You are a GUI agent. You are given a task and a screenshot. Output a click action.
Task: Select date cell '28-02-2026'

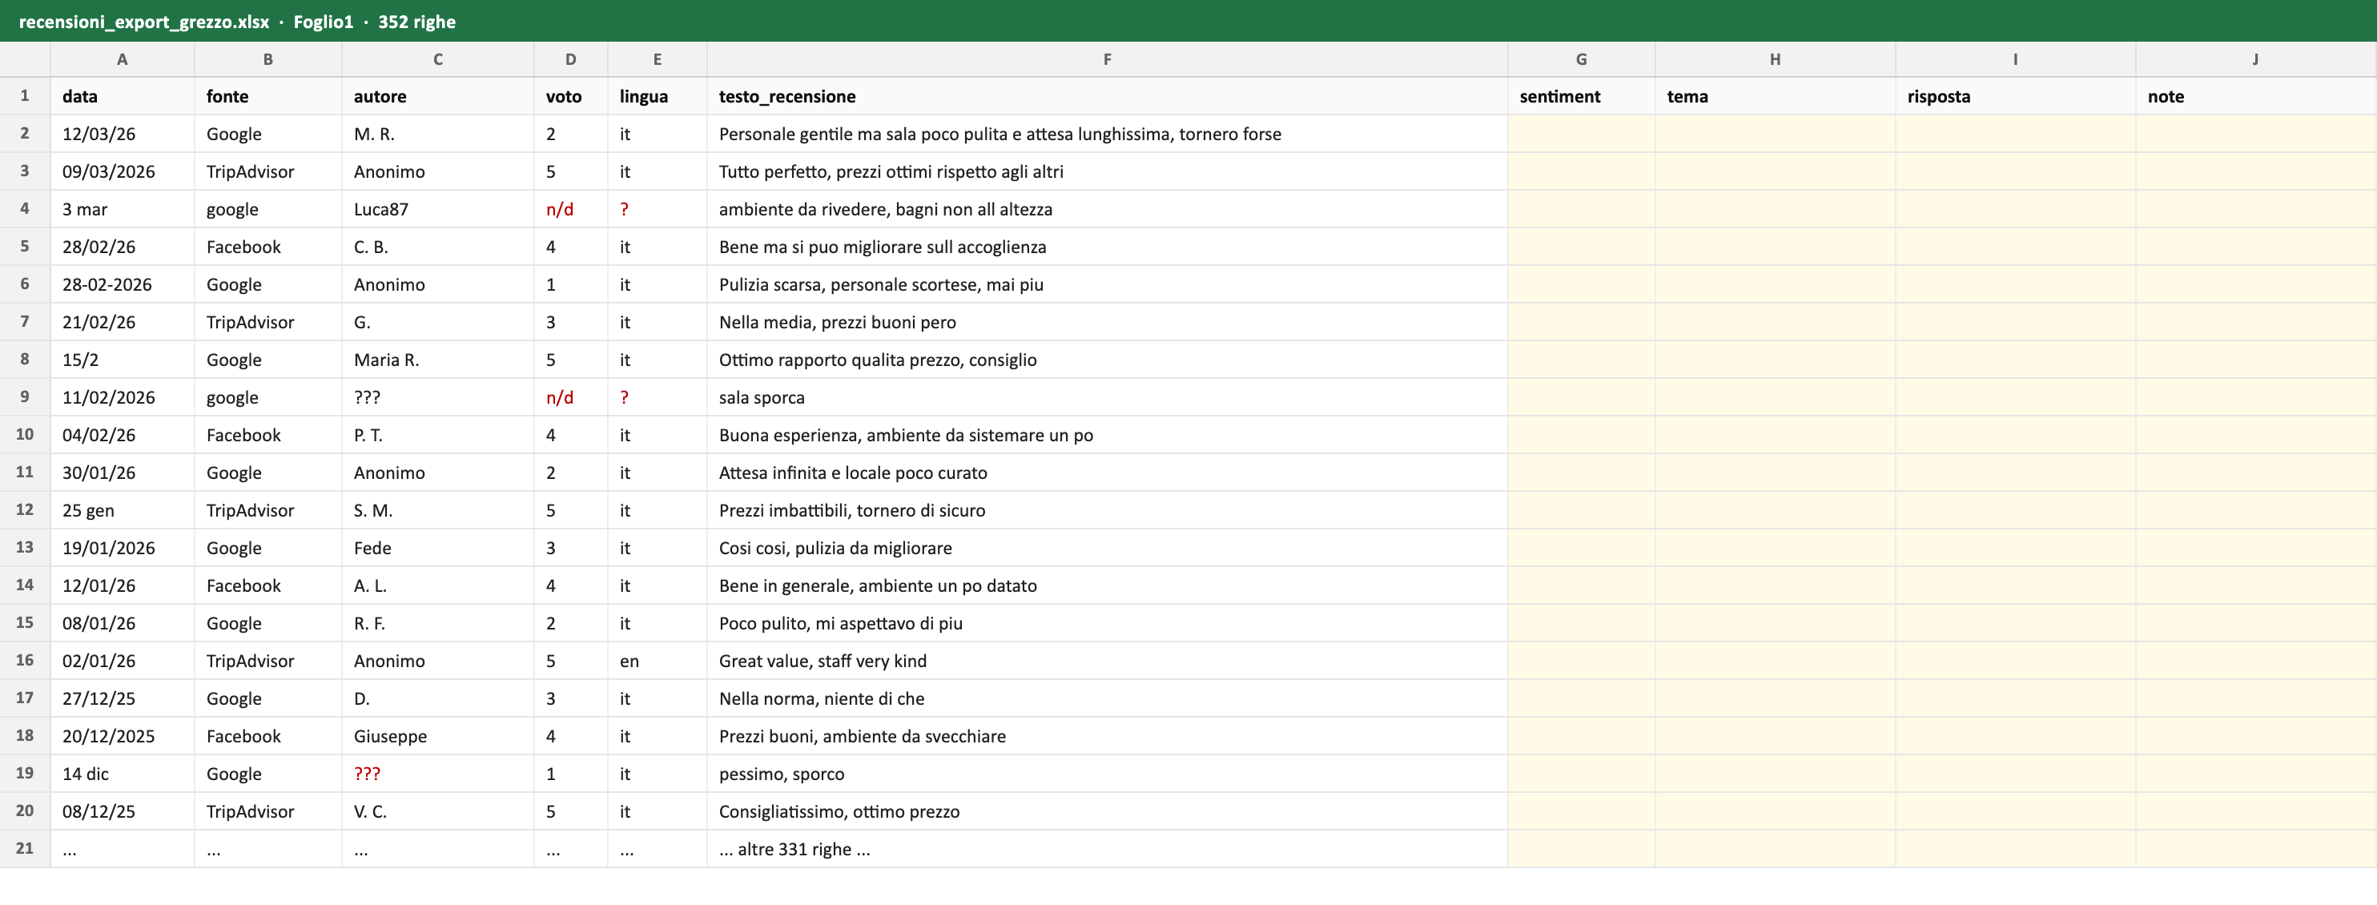click(x=122, y=284)
